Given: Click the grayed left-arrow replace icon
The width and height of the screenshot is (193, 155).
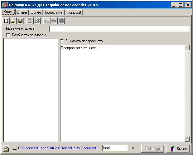Looking at the screenshot, I should pyautogui.click(x=54, y=21).
